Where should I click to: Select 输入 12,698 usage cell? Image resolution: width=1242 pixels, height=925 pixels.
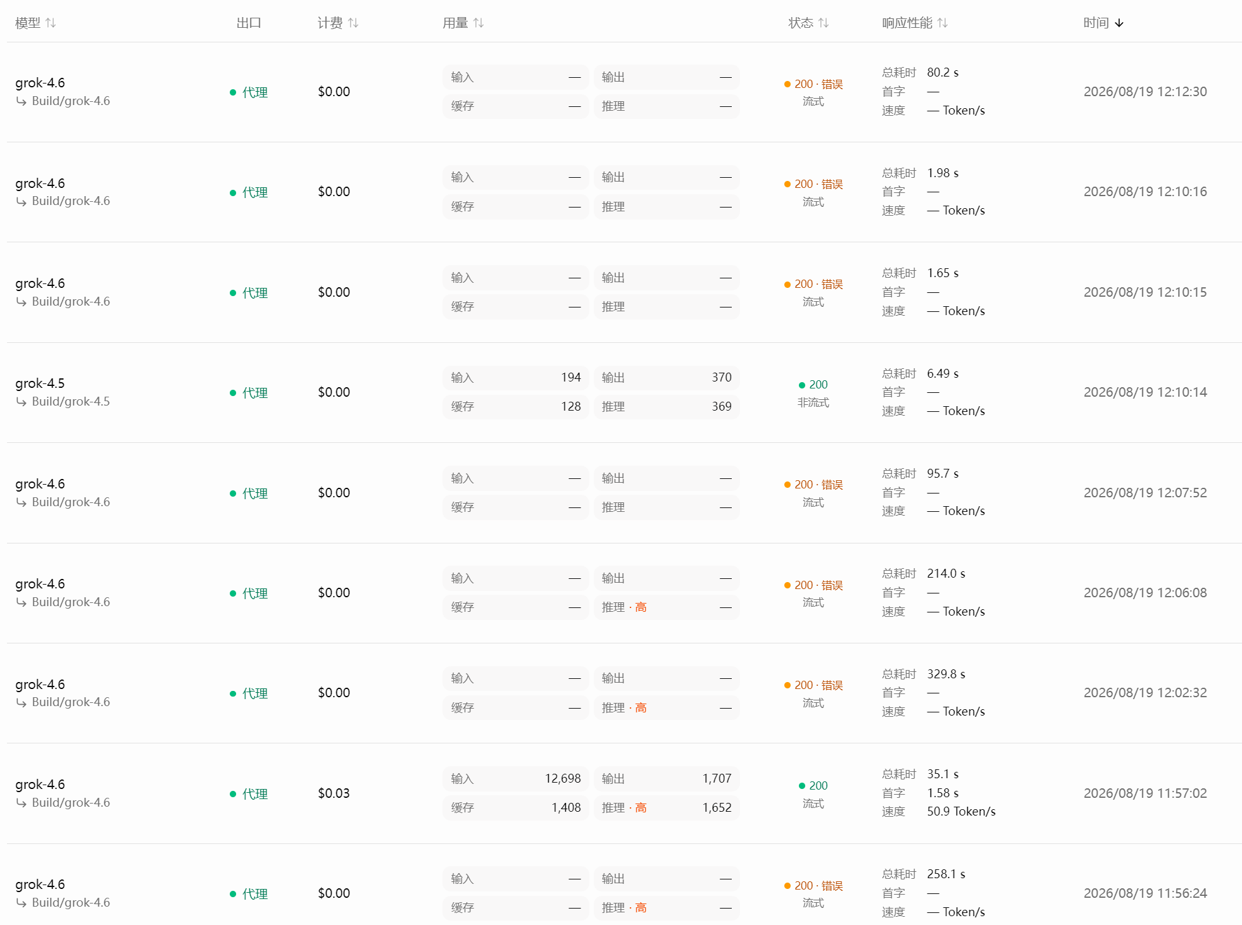pyautogui.click(x=516, y=779)
